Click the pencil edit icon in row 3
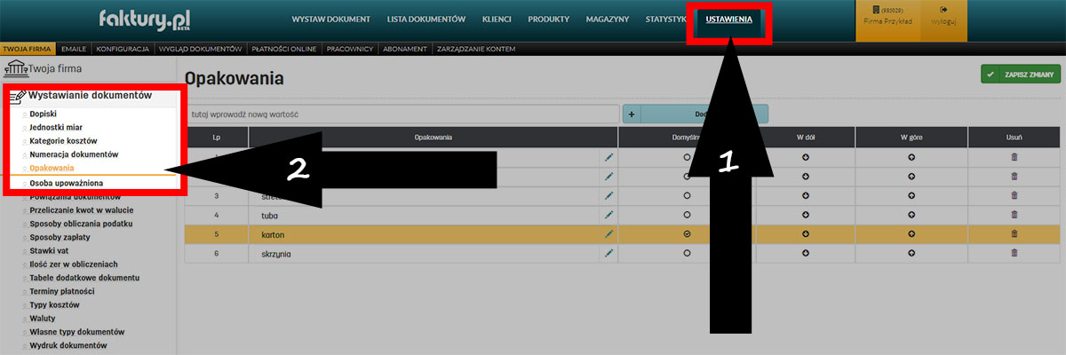The height and width of the screenshot is (355, 1066). [609, 194]
